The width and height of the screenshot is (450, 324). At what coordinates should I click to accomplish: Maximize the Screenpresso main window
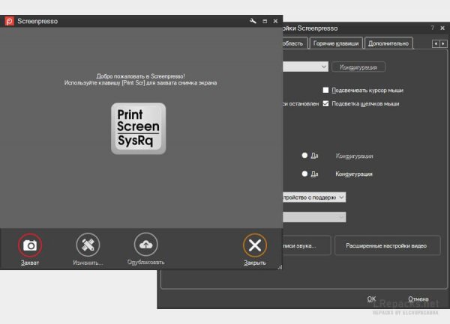(265, 21)
